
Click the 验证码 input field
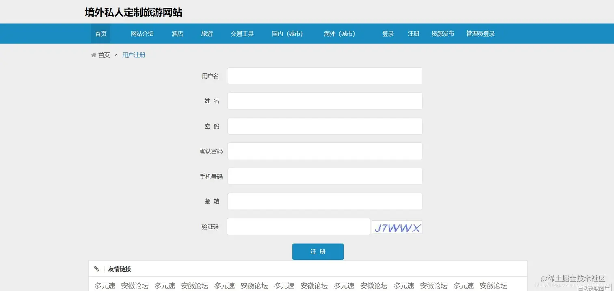pos(298,226)
